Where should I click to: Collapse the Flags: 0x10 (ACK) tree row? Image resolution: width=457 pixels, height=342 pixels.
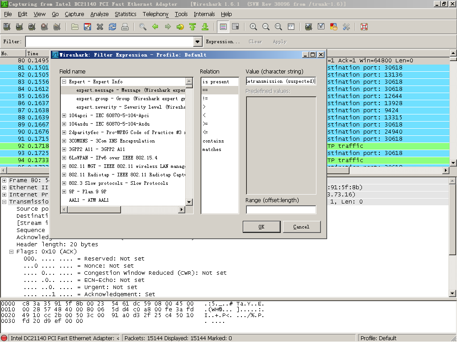(11, 252)
